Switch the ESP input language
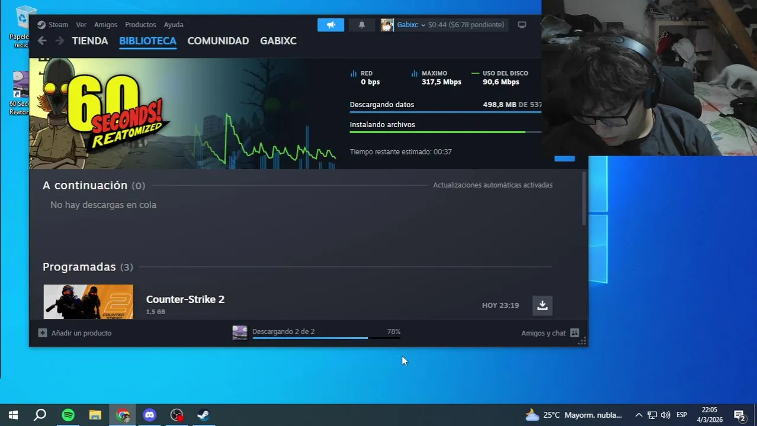 coord(682,415)
